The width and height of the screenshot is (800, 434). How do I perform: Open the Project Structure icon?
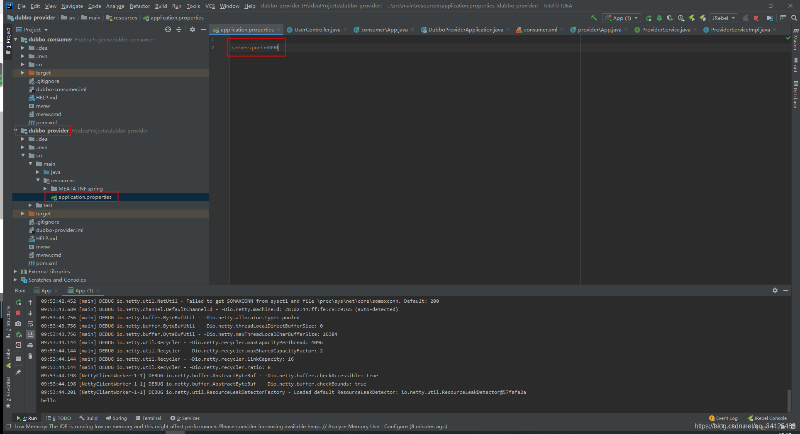tap(770, 18)
